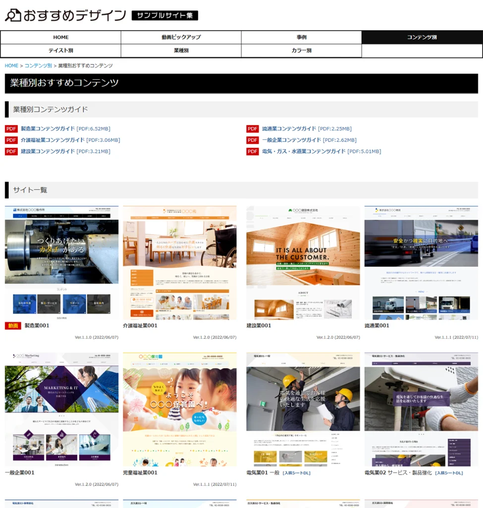This screenshot has height=508, width=483.
Task: Open the 動画ピックアップ navigation tab
Action: tap(181, 37)
